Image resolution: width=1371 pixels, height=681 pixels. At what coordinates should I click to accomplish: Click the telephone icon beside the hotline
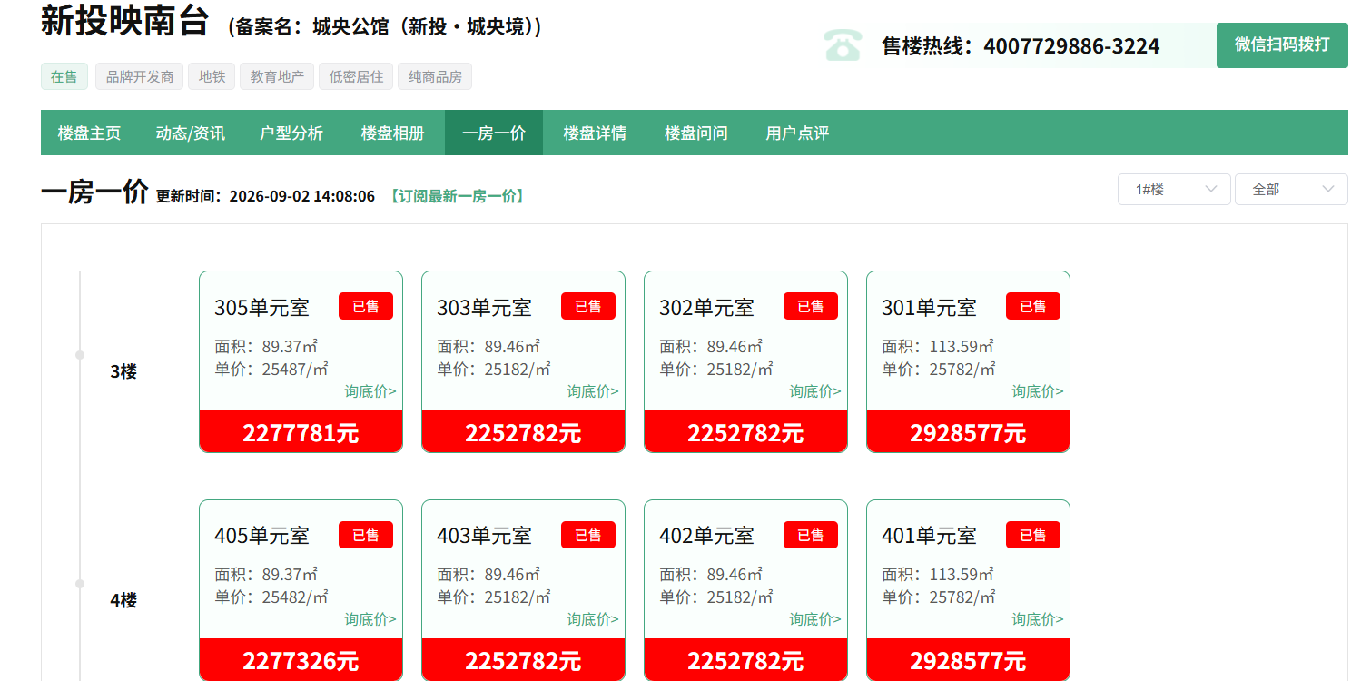click(x=843, y=45)
